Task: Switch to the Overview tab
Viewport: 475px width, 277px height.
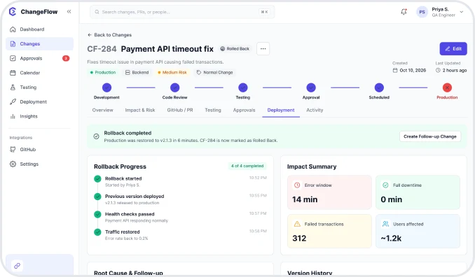Action: tap(103, 111)
